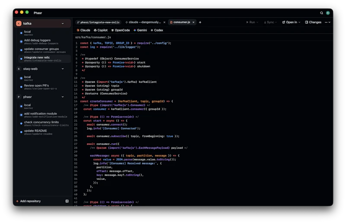346x223 pixels.
Task: Select the integrate new relic workspace
Action: pyautogui.click(x=44, y=59)
